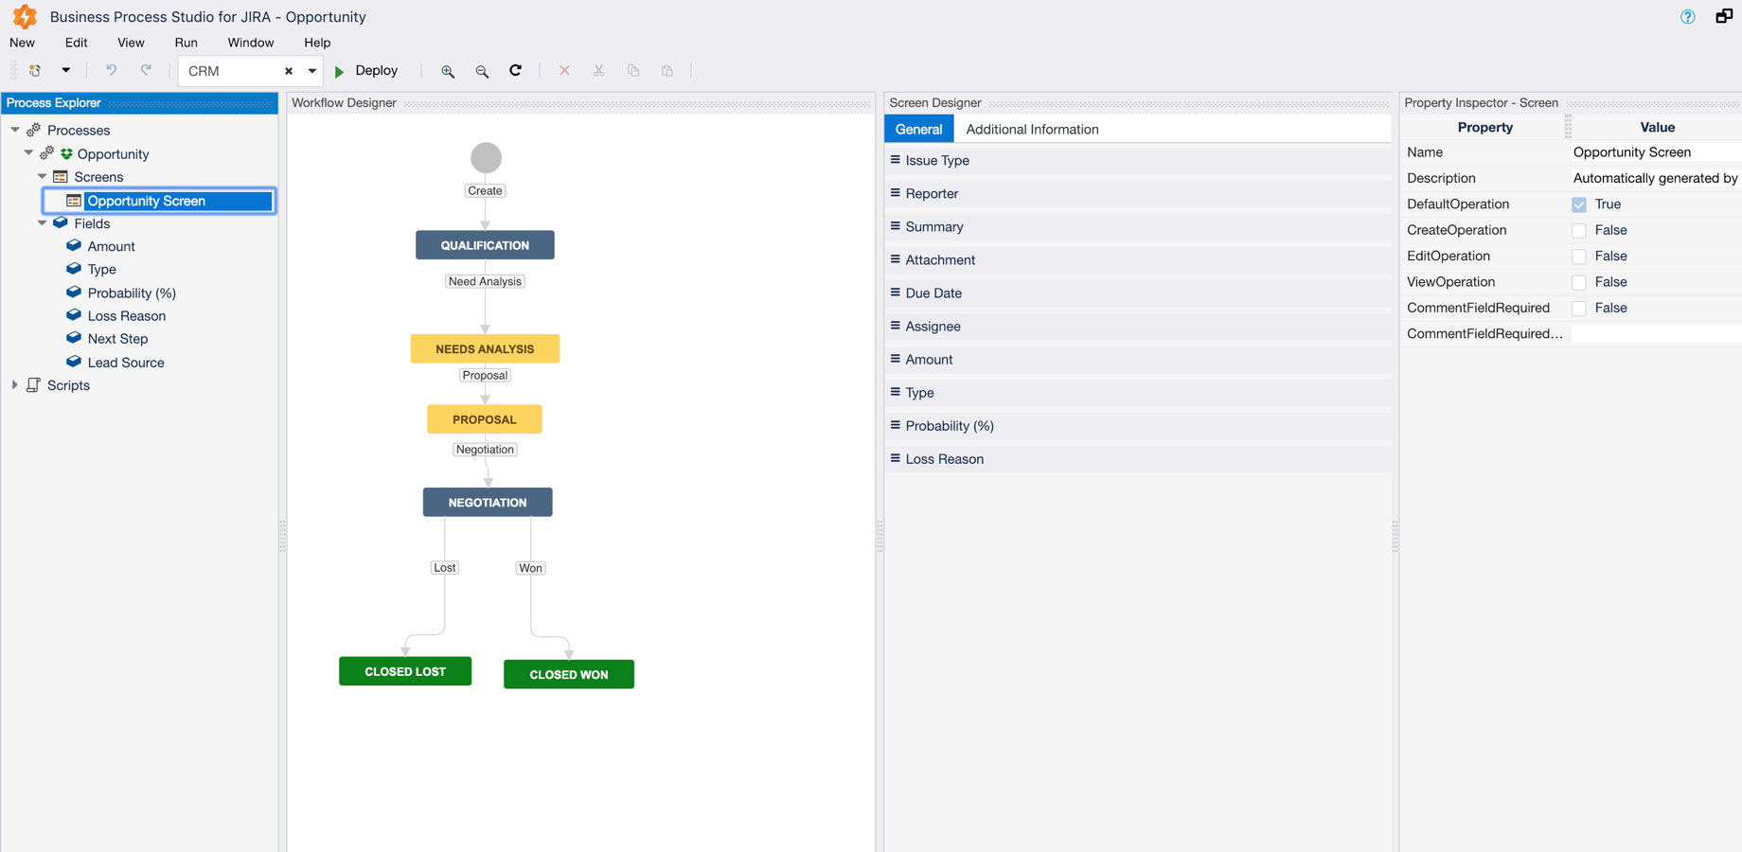Click the drag handle icon for Summary

click(895, 226)
